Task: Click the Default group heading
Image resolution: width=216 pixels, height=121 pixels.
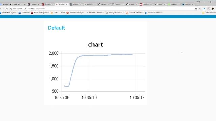Action: pyautogui.click(x=56, y=28)
